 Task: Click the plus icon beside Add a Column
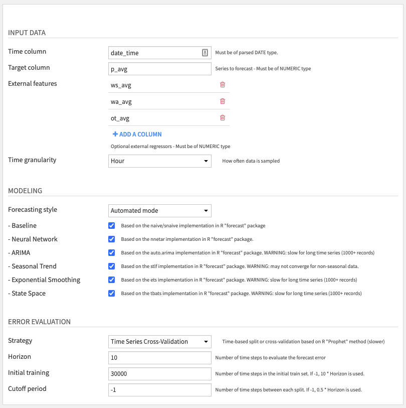115,134
